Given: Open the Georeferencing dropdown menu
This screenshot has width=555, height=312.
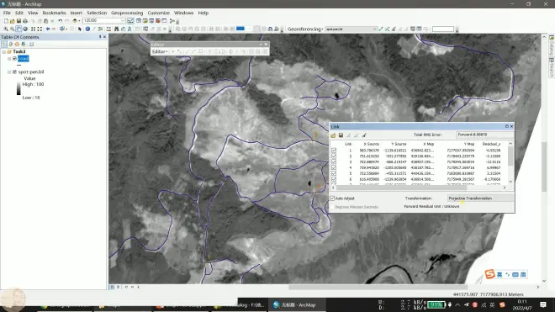Looking at the screenshot, I should pyautogui.click(x=305, y=29).
